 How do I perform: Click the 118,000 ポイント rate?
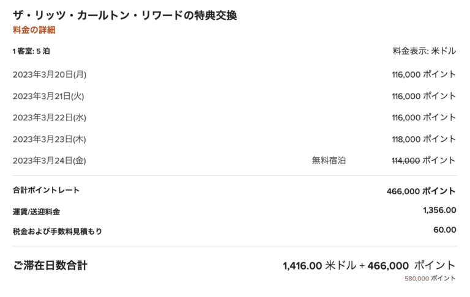click(x=424, y=139)
